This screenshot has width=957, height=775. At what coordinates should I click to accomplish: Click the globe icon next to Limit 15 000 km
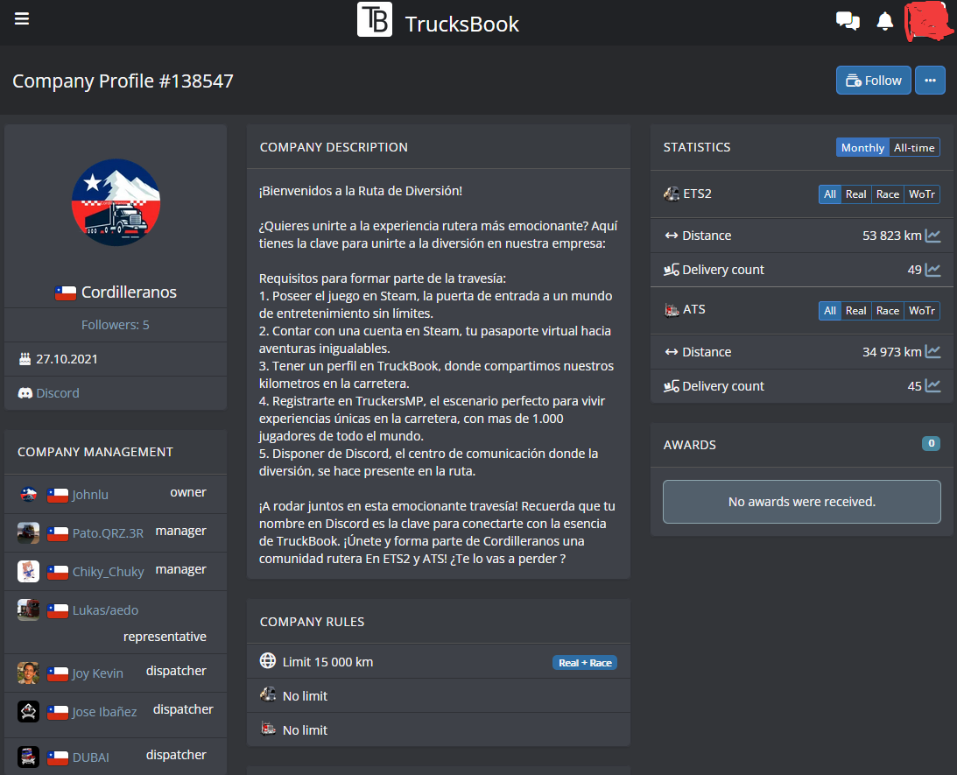pyautogui.click(x=268, y=661)
